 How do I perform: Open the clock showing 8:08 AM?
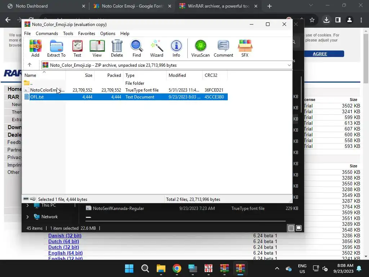(343, 268)
